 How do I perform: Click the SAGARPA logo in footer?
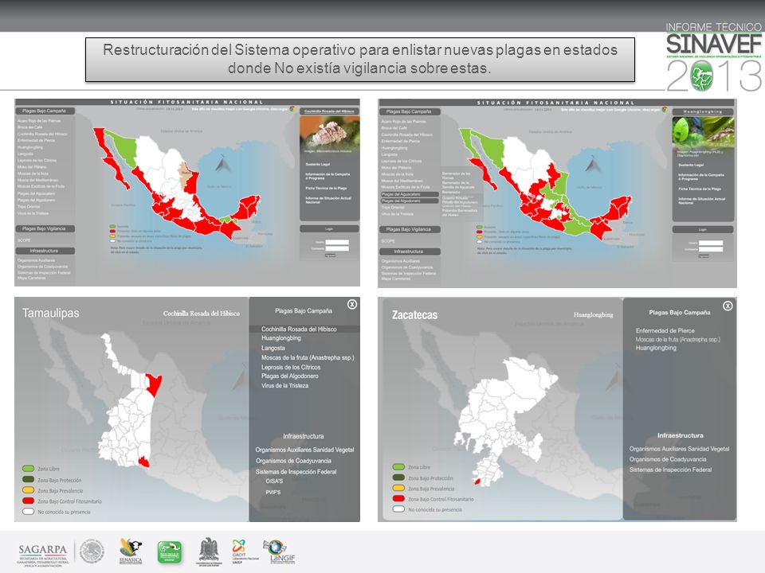coord(43,555)
